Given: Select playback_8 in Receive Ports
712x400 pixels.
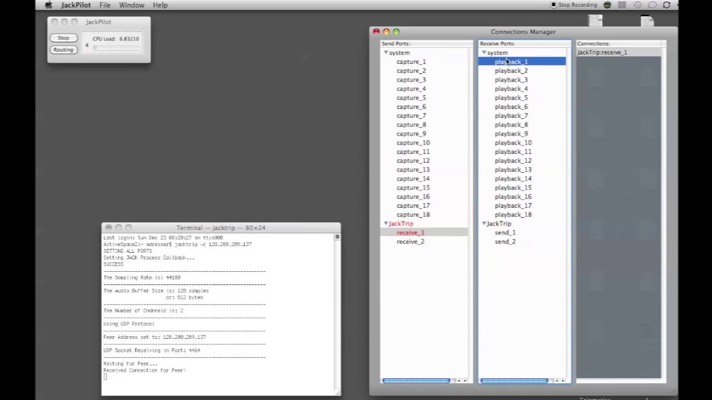Looking at the screenshot, I should pyautogui.click(x=511, y=125).
